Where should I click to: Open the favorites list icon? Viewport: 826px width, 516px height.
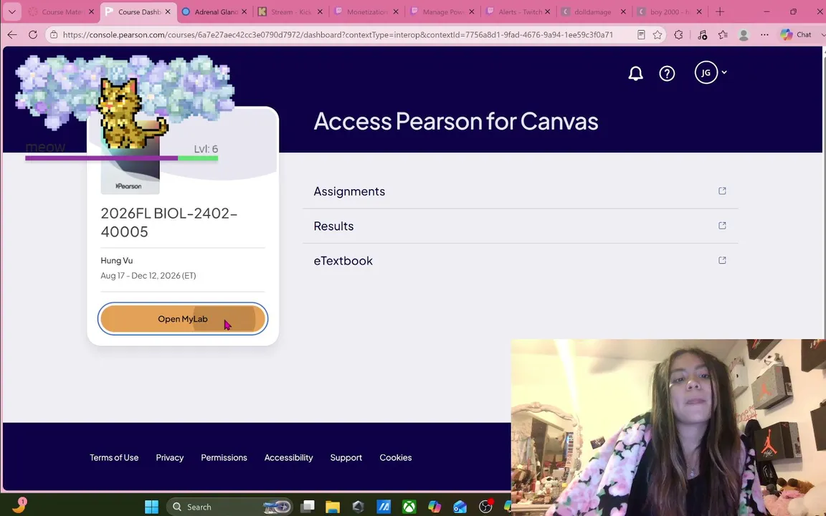click(x=723, y=34)
